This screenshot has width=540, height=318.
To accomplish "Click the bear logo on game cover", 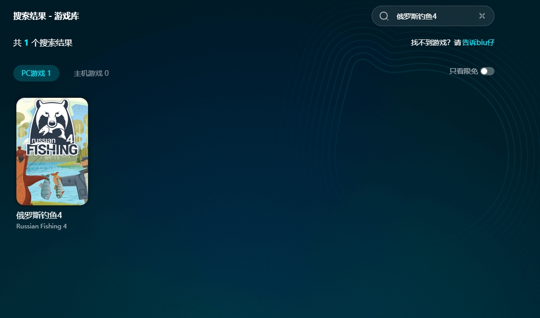I will click(x=51, y=118).
